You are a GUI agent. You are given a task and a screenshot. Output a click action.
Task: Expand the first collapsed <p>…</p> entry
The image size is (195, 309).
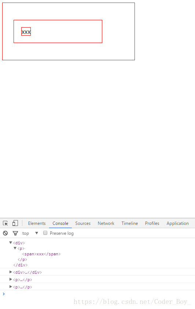[x=11, y=279]
